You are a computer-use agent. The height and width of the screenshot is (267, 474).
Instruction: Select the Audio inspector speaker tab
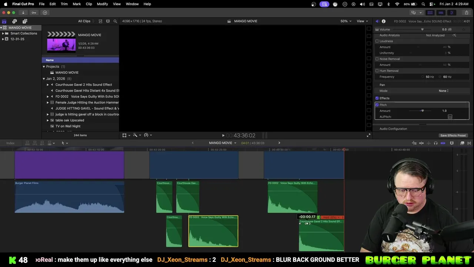click(x=377, y=21)
